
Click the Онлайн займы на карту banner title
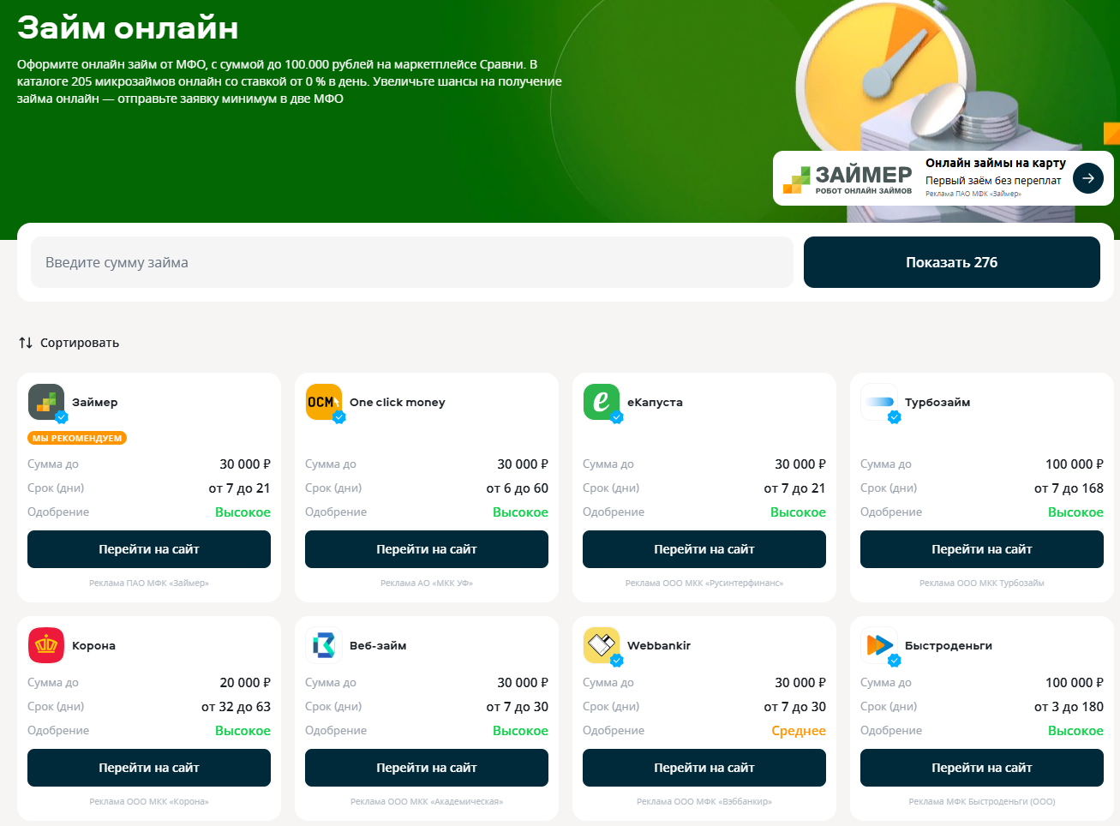click(x=996, y=163)
